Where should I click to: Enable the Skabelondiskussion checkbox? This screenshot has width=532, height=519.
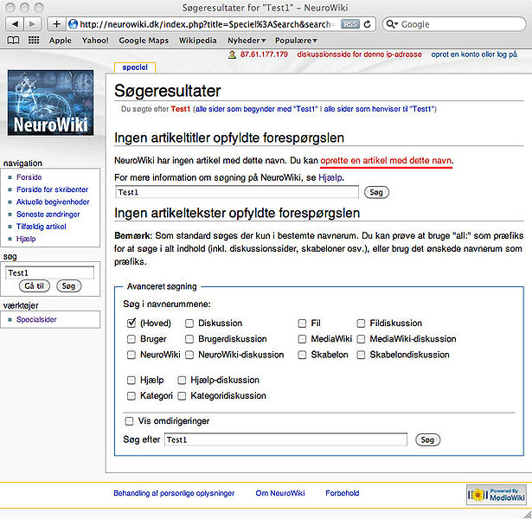coord(361,355)
